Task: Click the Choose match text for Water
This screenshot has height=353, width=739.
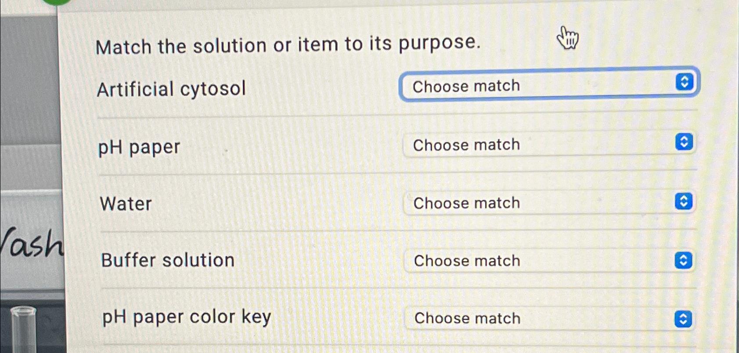Action: tap(467, 203)
